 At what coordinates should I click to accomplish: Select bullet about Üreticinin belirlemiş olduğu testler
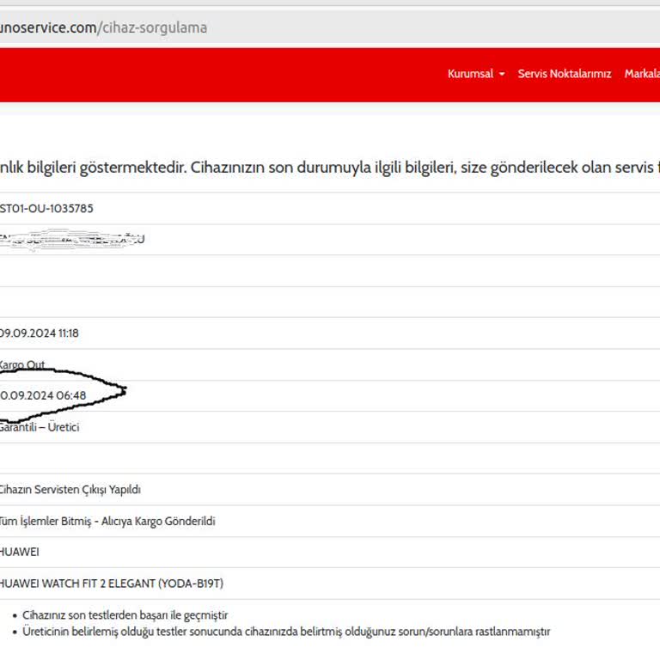286,632
